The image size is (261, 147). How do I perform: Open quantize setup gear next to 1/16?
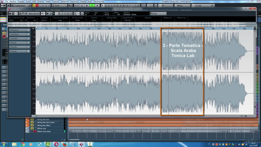coord(212,5)
